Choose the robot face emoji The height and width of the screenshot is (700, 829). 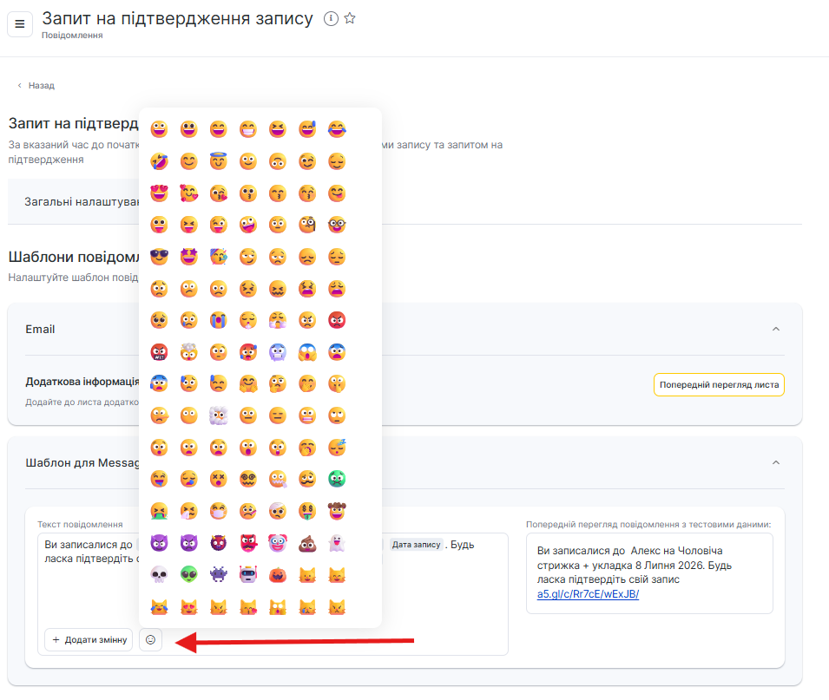pyautogui.click(x=248, y=576)
